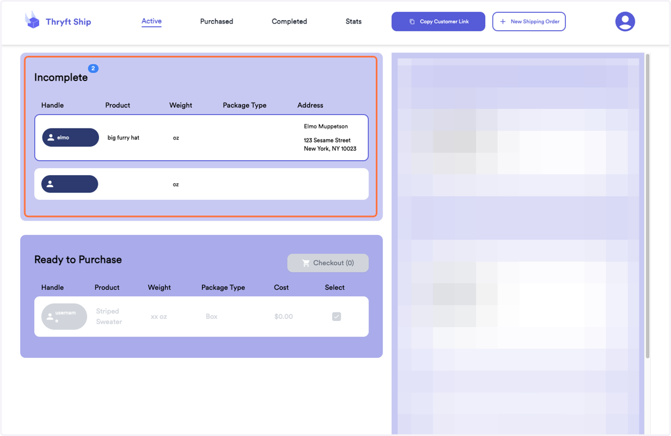The image size is (671, 436).
Task: Click the empty dark handle pill
Action: tap(70, 184)
